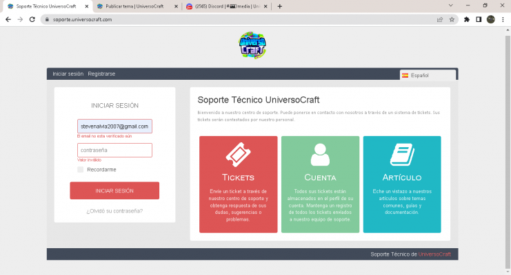Open a new browser tab
The image size is (511, 275).
click(279, 6)
